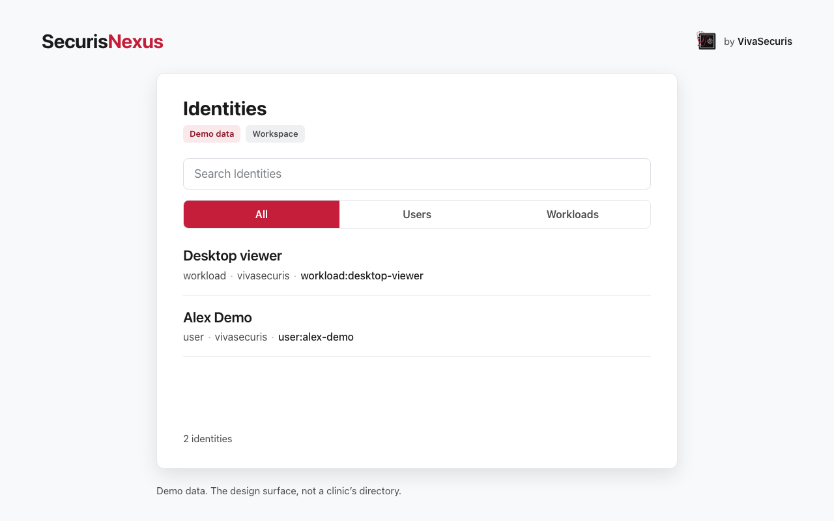The height and width of the screenshot is (521, 834).
Task: Open the Alex Demo identity
Action: [x=417, y=326]
